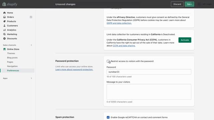Open Learn more about password protection
Viewport: 214px width, 120px height.
click(x=74, y=70)
